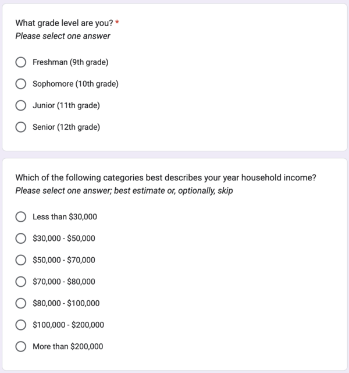Click the '$50,000 - $70,000' label text

point(64,260)
